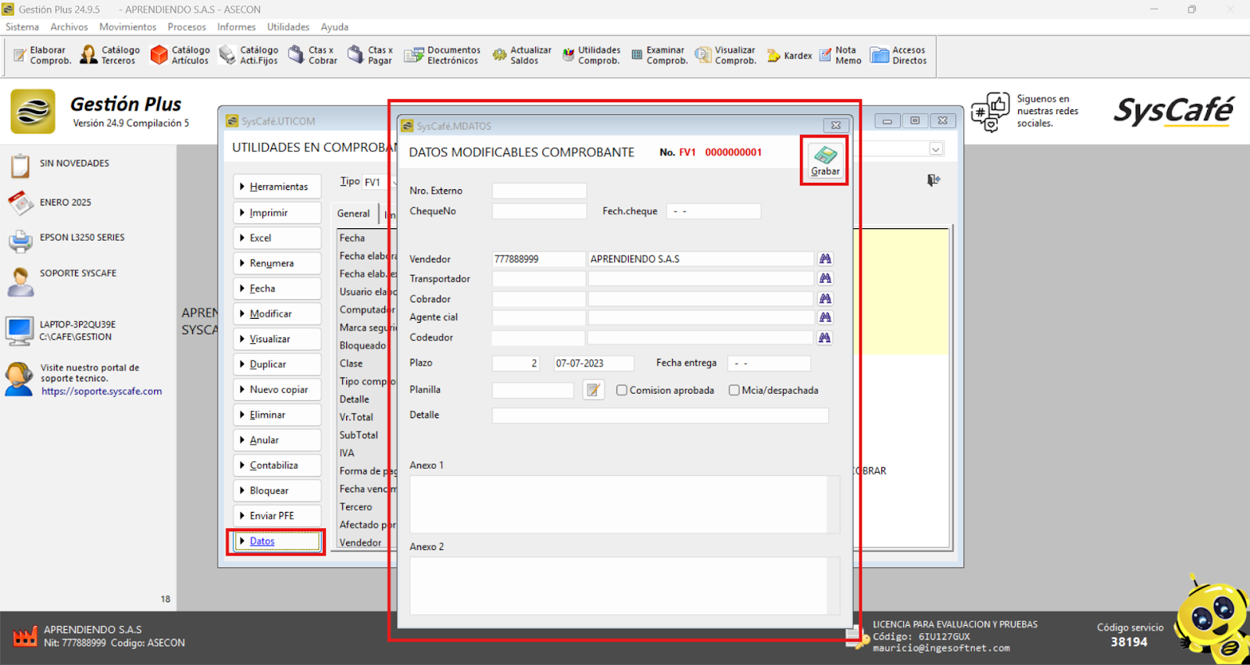Image resolution: width=1250 pixels, height=665 pixels.
Task: Click the Planilla edit notepad icon
Action: tap(594, 390)
